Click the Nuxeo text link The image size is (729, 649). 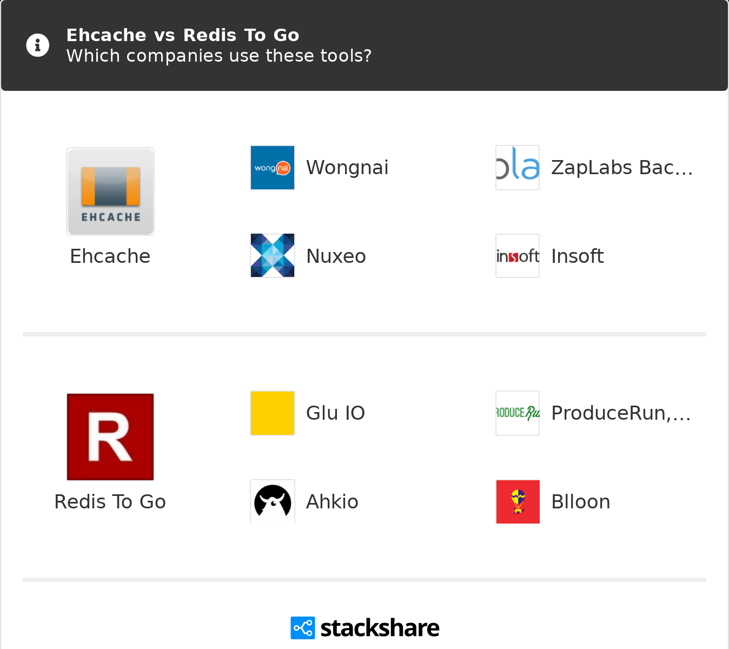pos(336,256)
